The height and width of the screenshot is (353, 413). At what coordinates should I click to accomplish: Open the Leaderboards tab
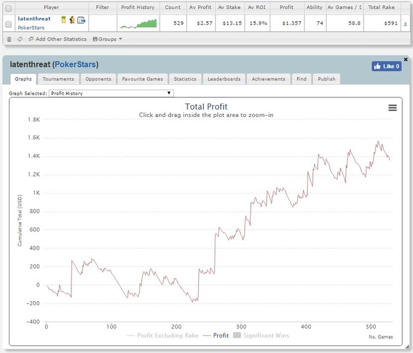click(224, 79)
